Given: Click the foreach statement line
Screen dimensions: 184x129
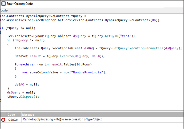Looking at the screenshot, I should (53, 64).
